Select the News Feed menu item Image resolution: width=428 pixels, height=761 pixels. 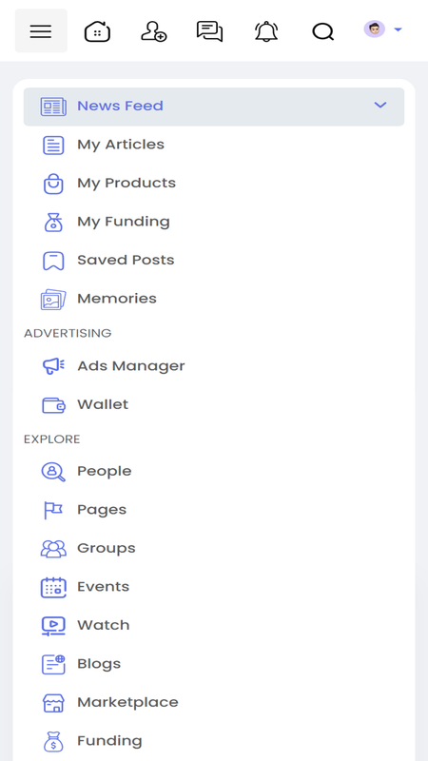[214, 107]
